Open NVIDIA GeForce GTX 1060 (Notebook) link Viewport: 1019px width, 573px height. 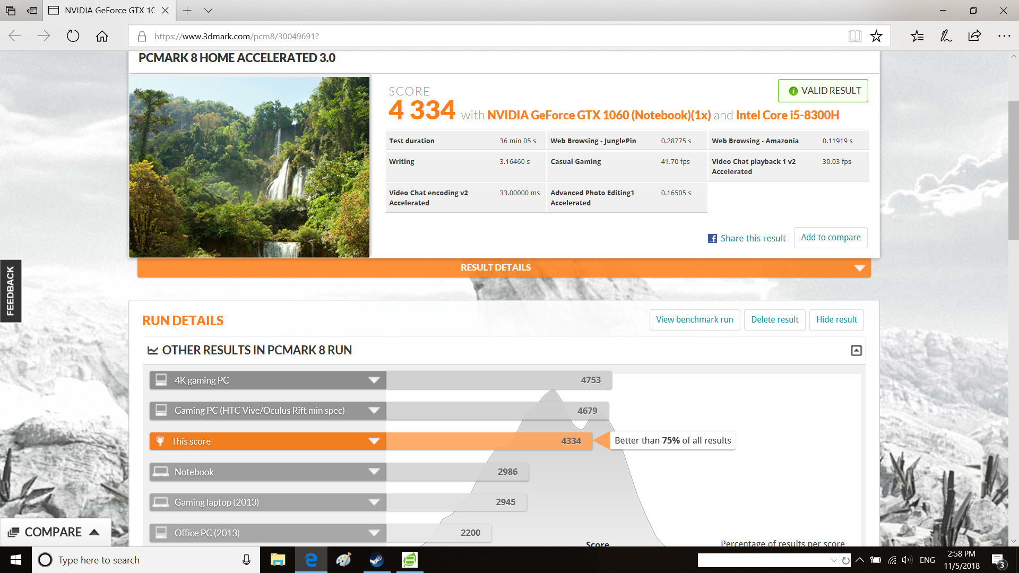tap(599, 115)
